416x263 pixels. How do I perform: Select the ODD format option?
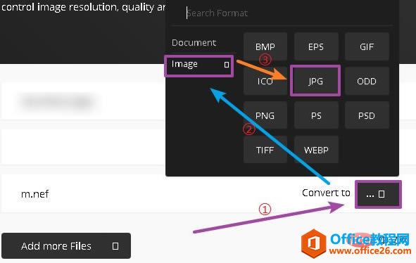pyautogui.click(x=367, y=81)
